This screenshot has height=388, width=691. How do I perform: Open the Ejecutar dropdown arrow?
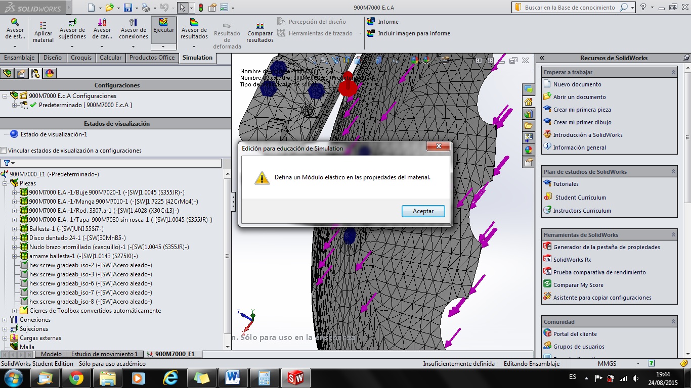163,46
